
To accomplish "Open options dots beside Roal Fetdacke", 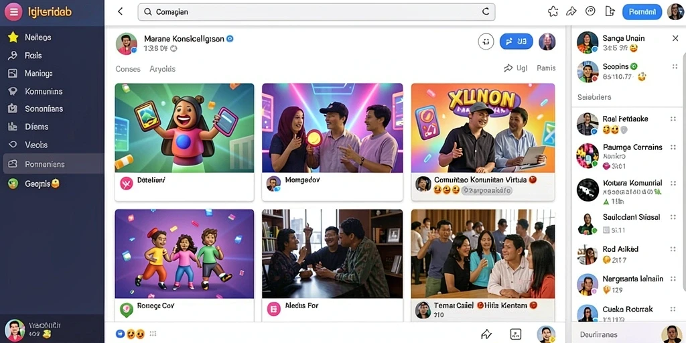I will pyautogui.click(x=673, y=119).
